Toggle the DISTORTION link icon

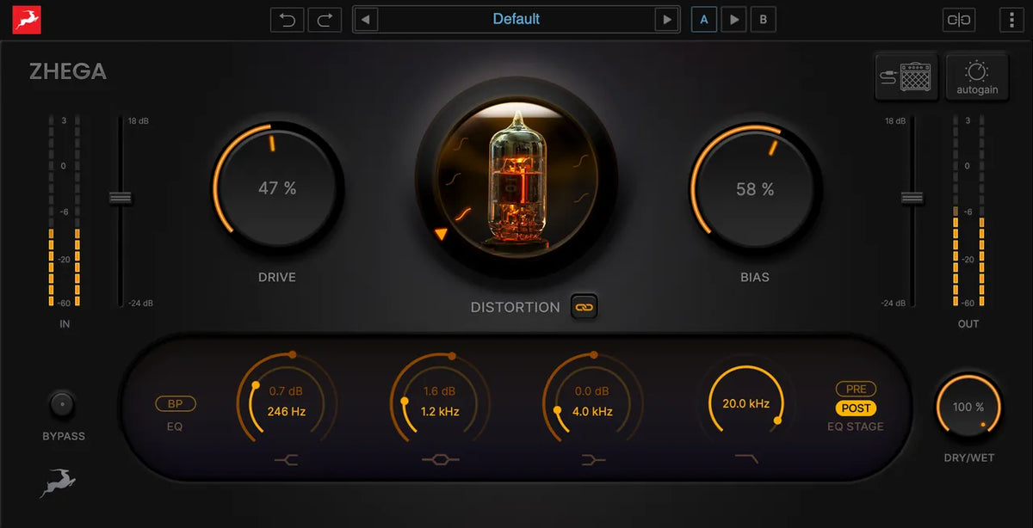pos(584,306)
